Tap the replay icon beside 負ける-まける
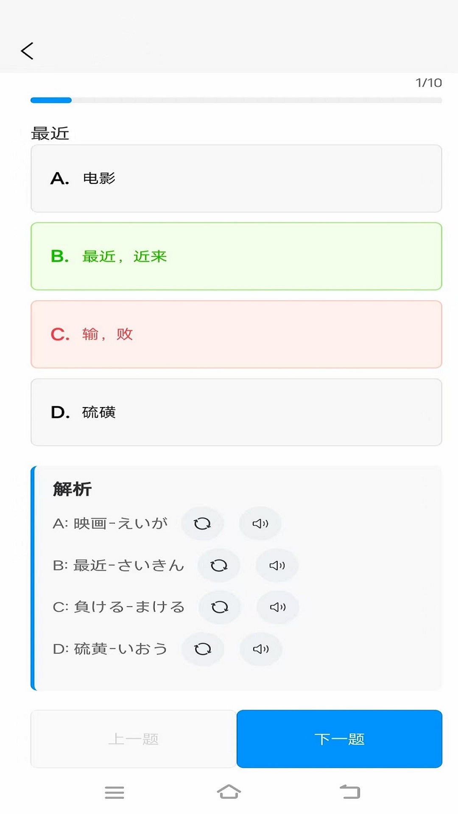458x814 pixels. (x=219, y=606)
